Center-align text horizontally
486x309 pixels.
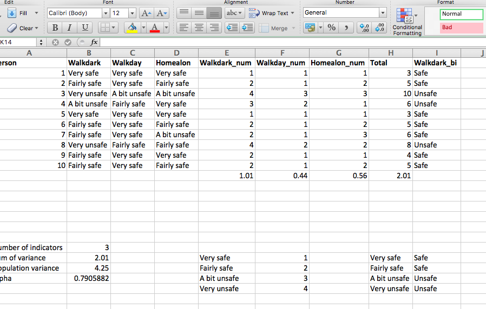[199, 28]
